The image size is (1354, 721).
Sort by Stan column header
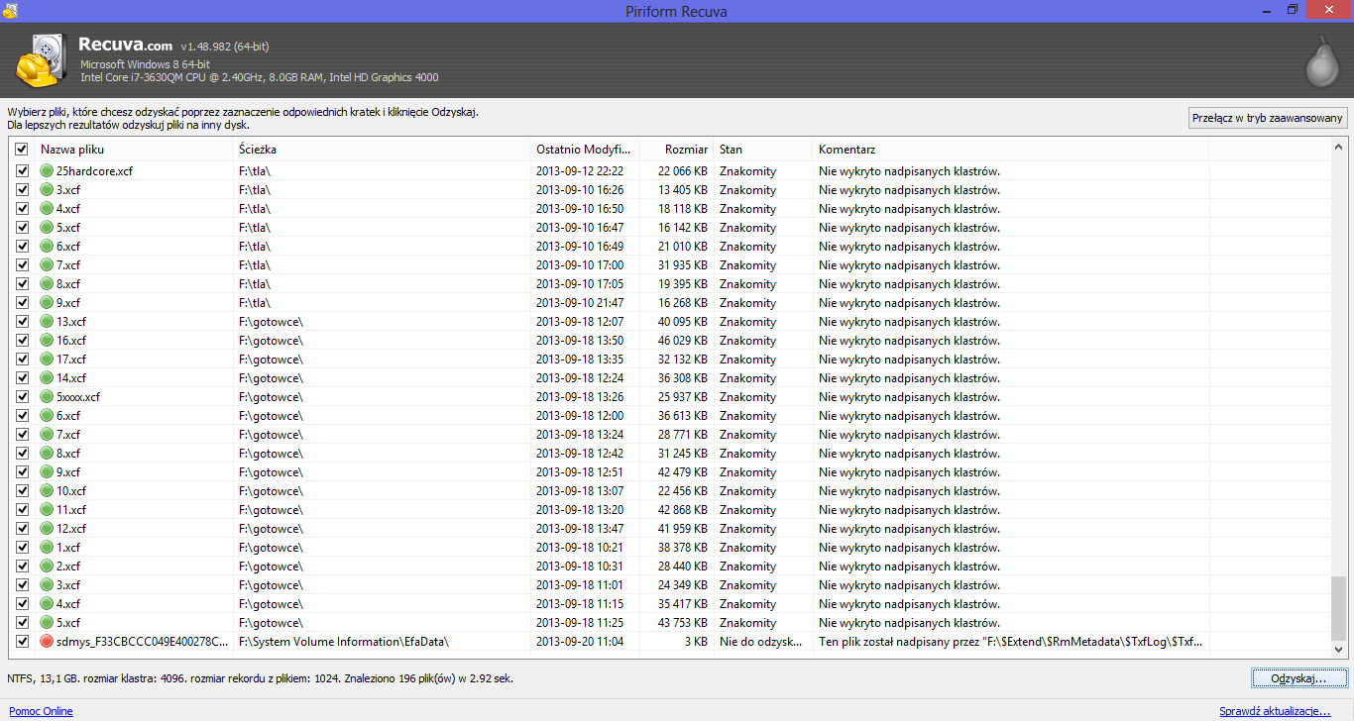click(763, 150)
